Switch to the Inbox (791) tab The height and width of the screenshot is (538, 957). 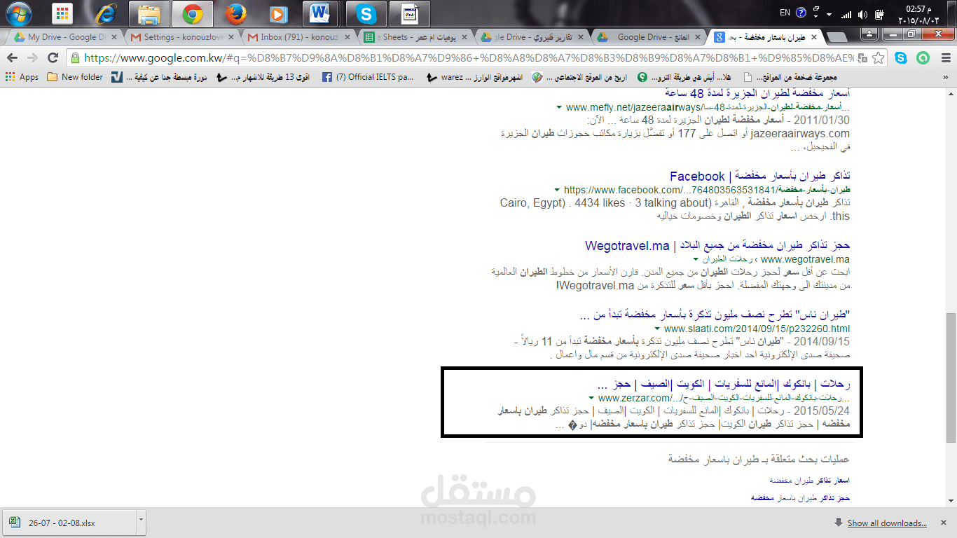coord(299,37)
